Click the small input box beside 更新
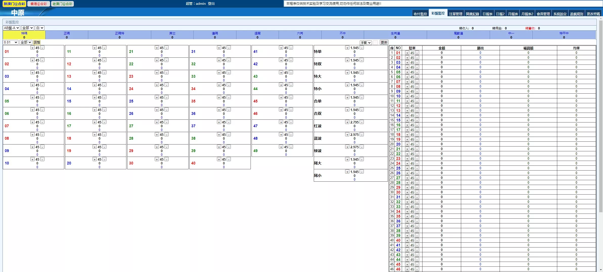This screenshot has height=272, width=603. (x=375, y=43)
